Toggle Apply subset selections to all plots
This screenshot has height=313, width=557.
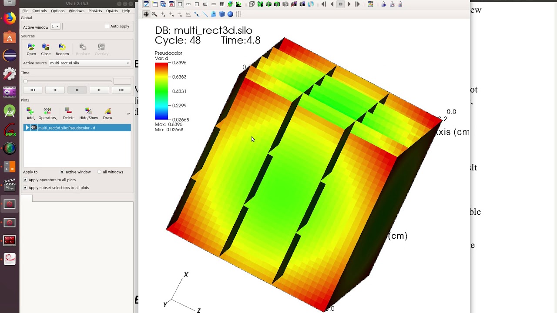(25, 188)
